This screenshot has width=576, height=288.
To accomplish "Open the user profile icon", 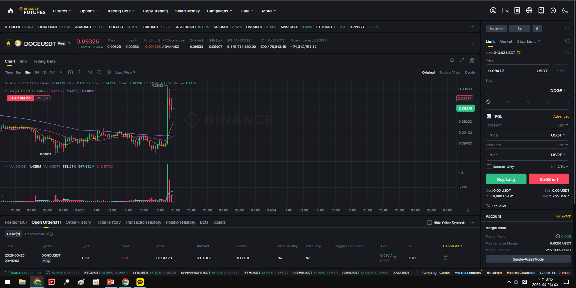I will [493, 10].
